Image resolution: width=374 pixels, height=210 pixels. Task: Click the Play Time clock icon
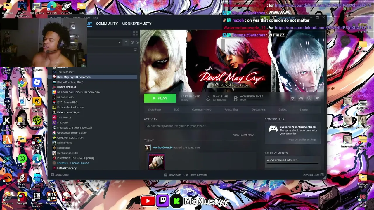pos(208,98)
